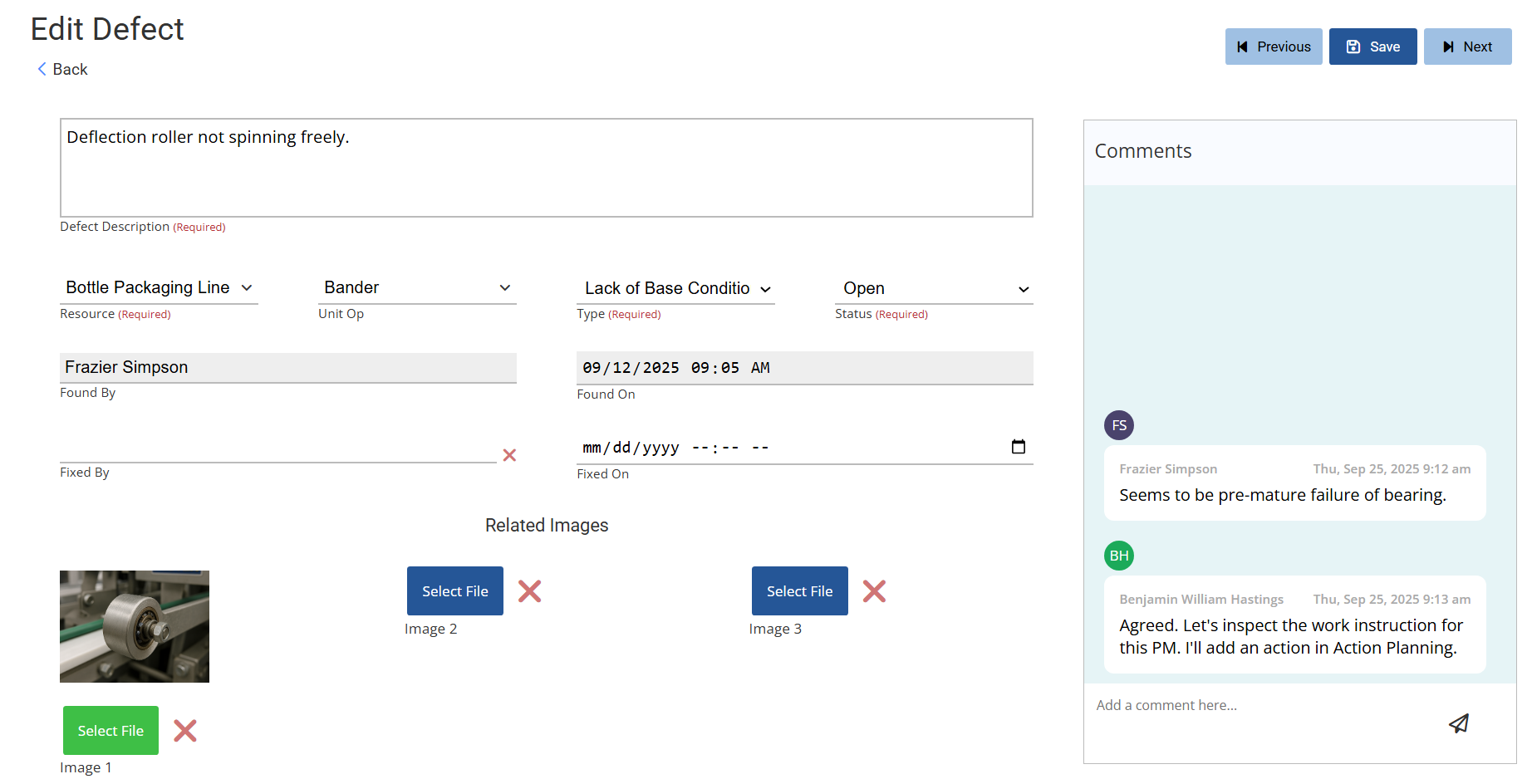Click the BH avatar for Benjamin Hastings
This screenshot has width=1532, height=779.
pos(1118,556)
